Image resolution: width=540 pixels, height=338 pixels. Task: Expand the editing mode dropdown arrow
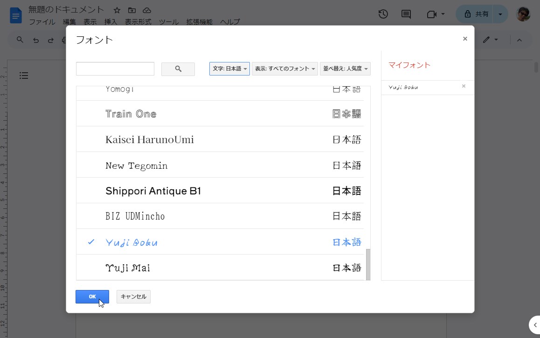pos(496,40)
